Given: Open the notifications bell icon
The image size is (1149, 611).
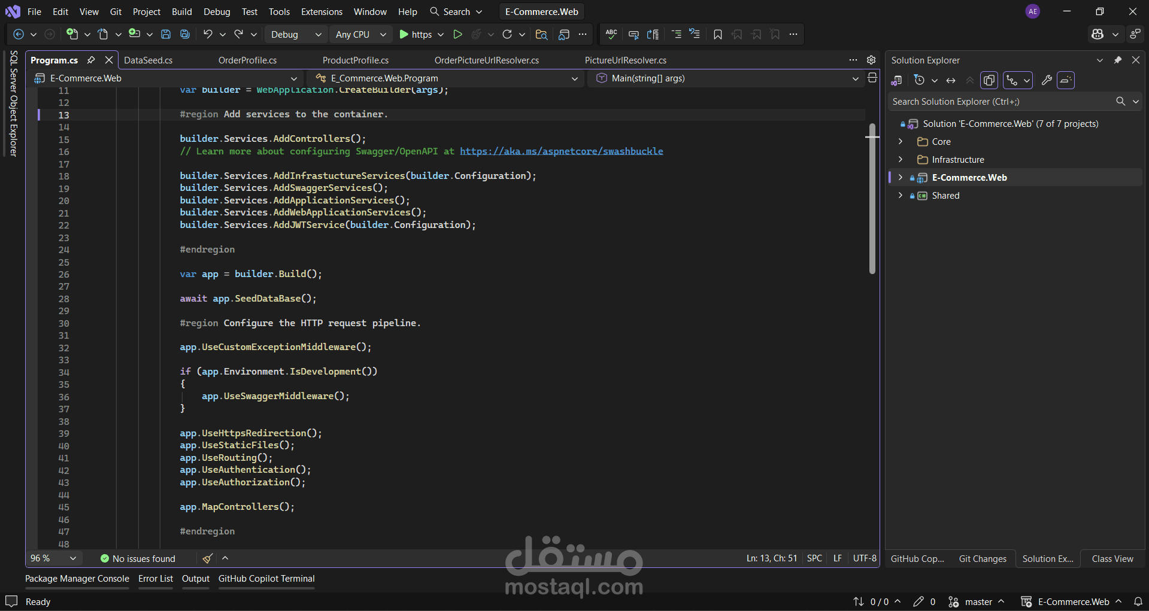Looking at the screenshot, I should [1138, 602].
